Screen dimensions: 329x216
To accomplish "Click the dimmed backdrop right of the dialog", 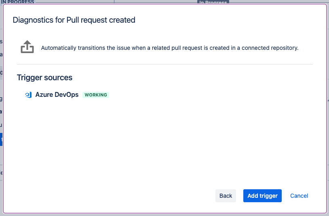I will point(328,122).
